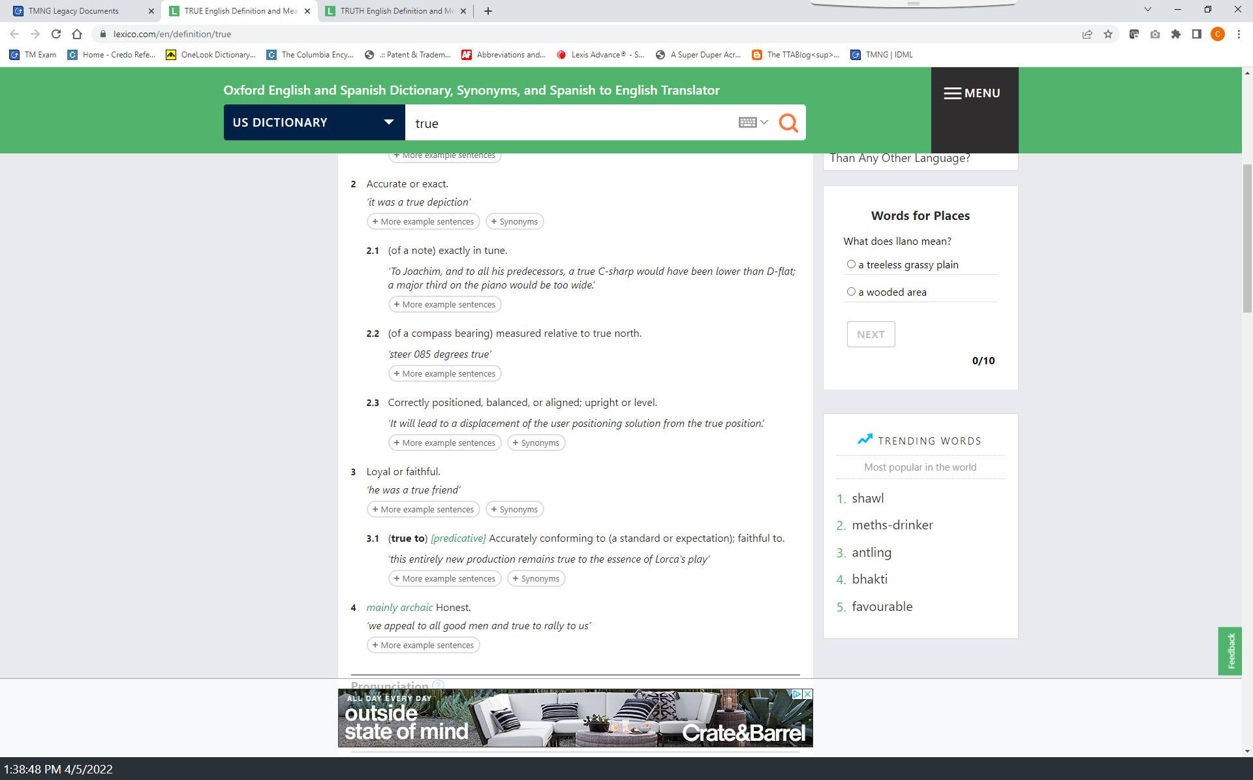The height and width of the screenshot is (780, 1253).
Task: Click the browser home icon
Action: coord(77,34)
